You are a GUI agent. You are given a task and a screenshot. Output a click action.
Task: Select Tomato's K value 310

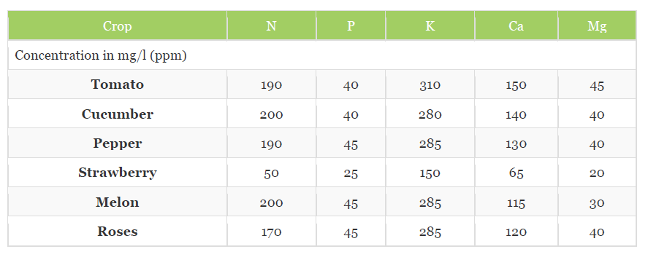point(430,85)
